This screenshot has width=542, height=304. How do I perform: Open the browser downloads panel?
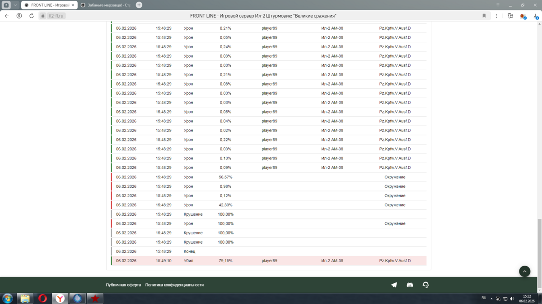536,16
